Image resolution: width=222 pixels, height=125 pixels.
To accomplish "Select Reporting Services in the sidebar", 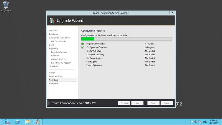I will coord(59,52).
